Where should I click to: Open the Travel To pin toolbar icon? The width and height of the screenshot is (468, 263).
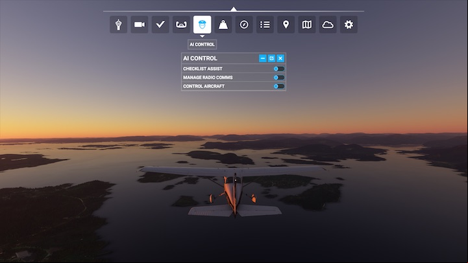286,25
